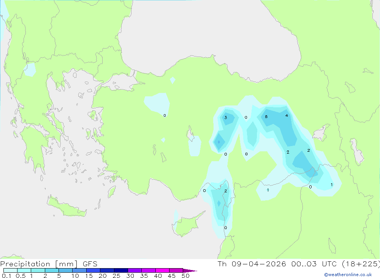Click the 45–50 mm legend color swatch
The image size is (380, 278).
click(176, 270)
